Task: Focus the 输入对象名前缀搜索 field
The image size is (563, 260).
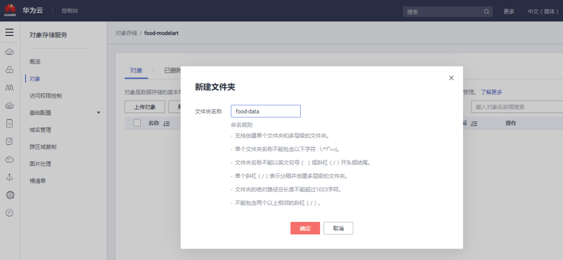Action: tap(517, 107)
